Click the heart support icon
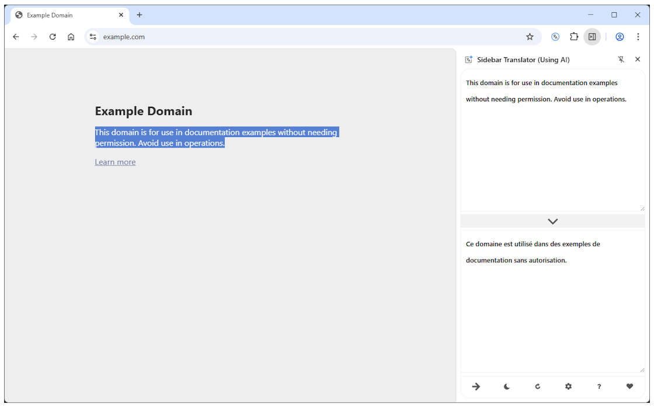The width and height of the screenshot is (654, 408). coord(630,386)
